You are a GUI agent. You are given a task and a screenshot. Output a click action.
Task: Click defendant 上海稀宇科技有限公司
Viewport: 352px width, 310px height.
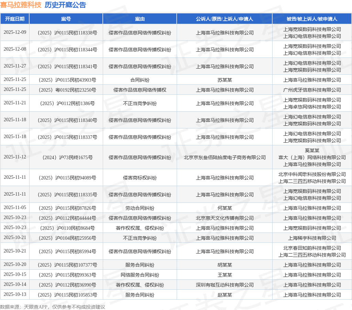click(312, 238)
